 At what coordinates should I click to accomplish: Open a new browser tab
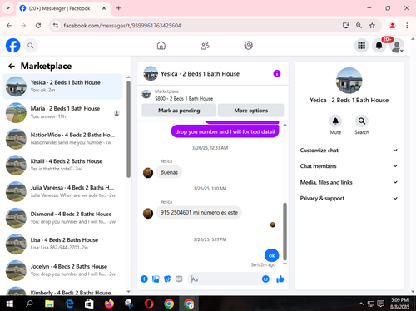pos(118,8)
